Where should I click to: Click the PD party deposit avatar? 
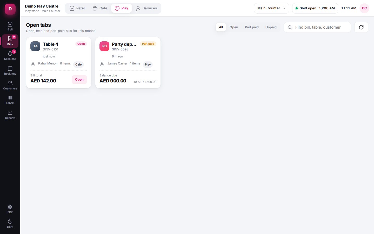(104, 46)
